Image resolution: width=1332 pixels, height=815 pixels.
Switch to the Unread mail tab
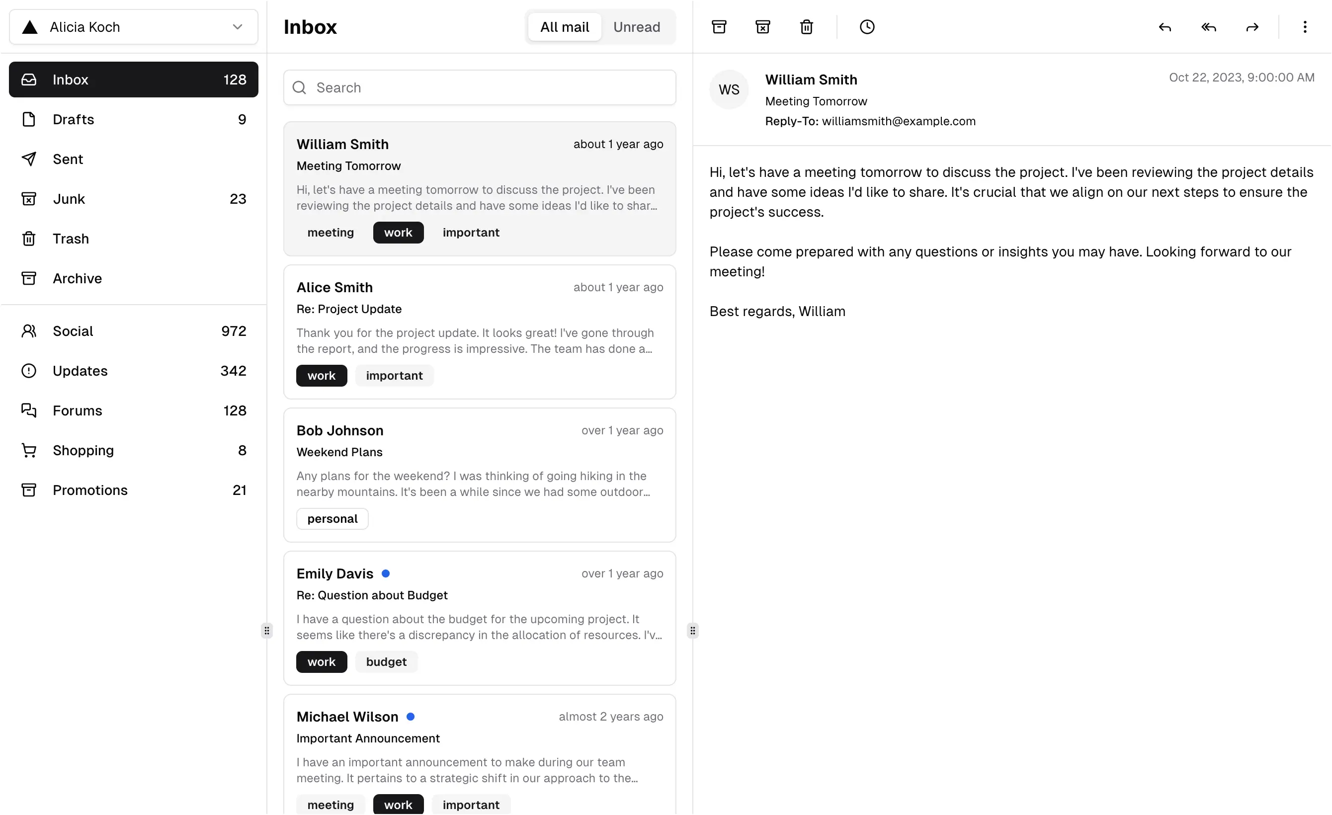click(636, 26)
